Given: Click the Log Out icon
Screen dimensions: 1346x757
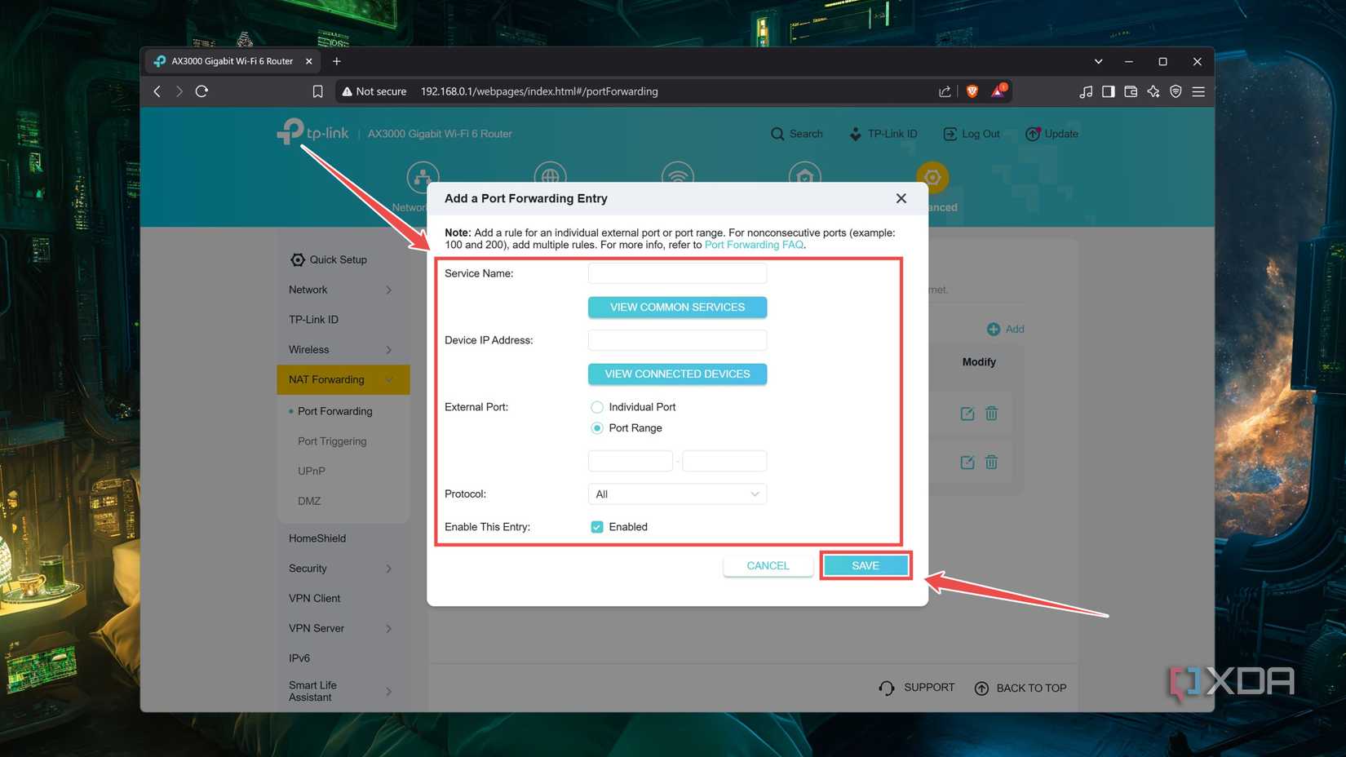Looking at the screenshot, I should [950, 134].
